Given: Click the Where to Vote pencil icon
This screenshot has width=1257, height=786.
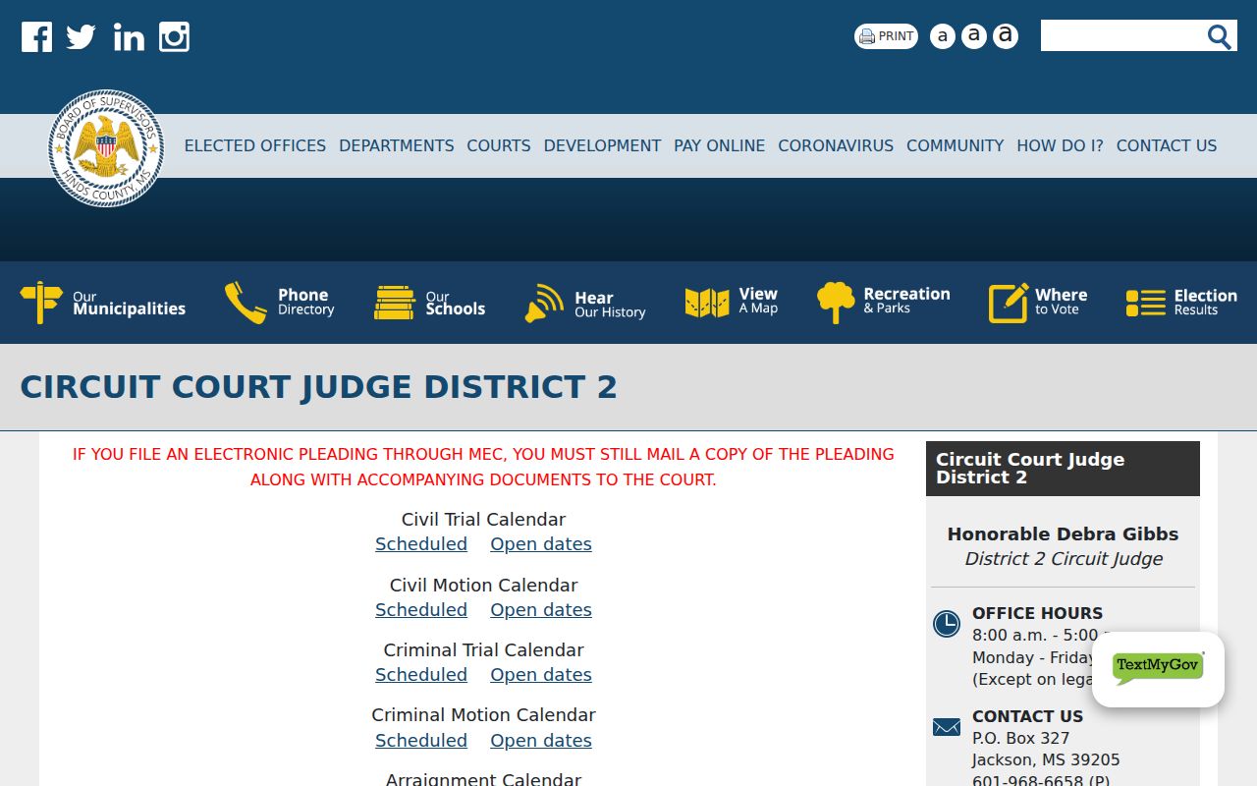Looking at the screenshot, I should click(1009, 303).
